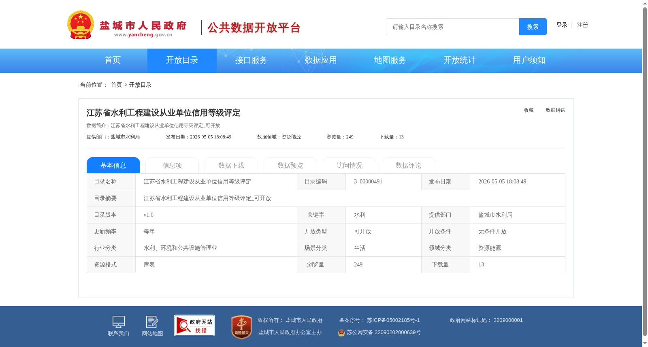Go to 首页 in the navigation bar

pos(113,60)
